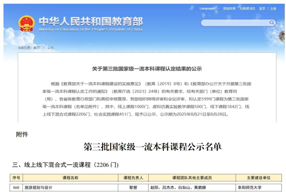Click 公示 in the breadcrumb

point(51,48)
